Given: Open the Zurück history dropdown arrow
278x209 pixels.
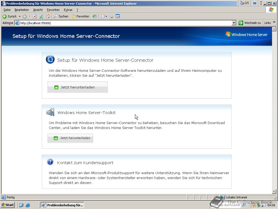Looking at the screenshot, I should (x=20, y=16).
